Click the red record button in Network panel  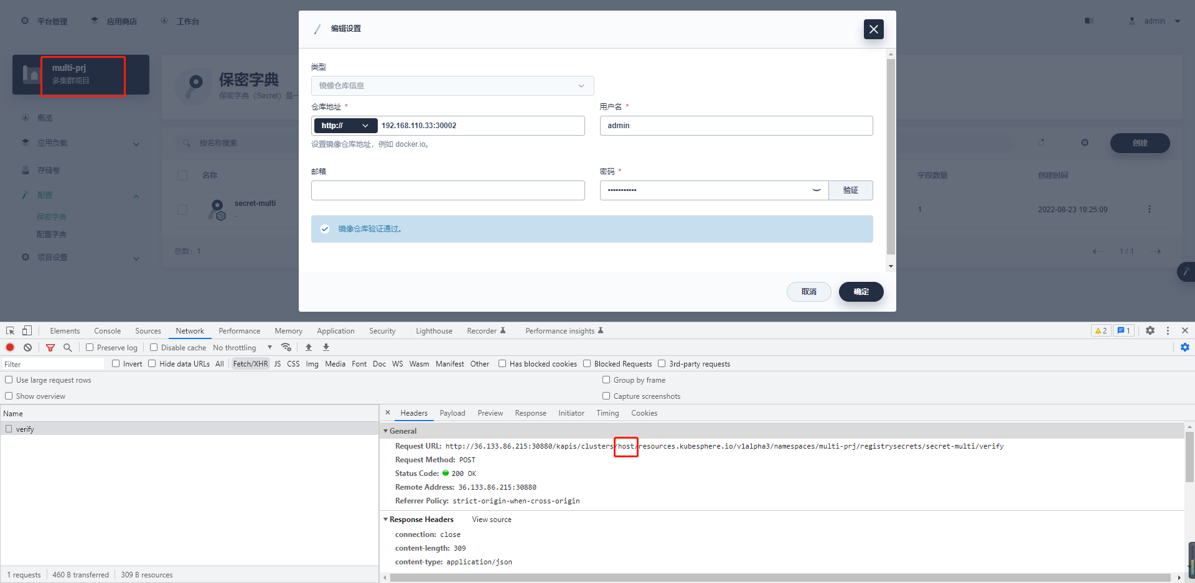click(x=9, y=347)
